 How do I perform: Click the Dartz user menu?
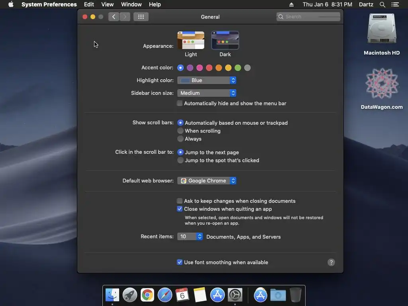click(366, 4)
